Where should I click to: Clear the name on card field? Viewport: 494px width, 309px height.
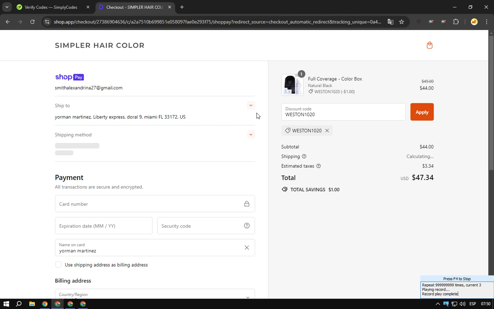pos(247,248)
